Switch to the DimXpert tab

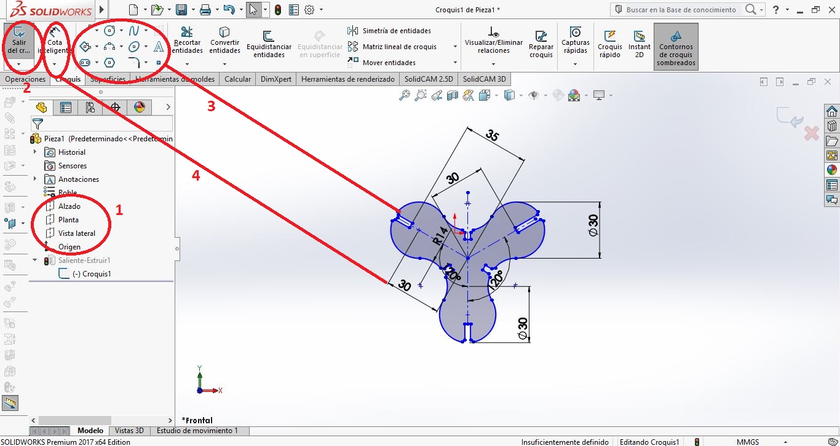pos(276,79)
